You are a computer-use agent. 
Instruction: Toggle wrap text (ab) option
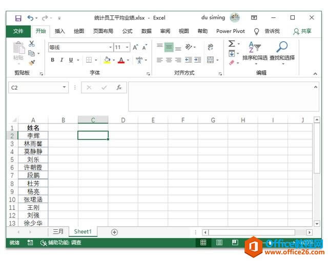point(210,47)
